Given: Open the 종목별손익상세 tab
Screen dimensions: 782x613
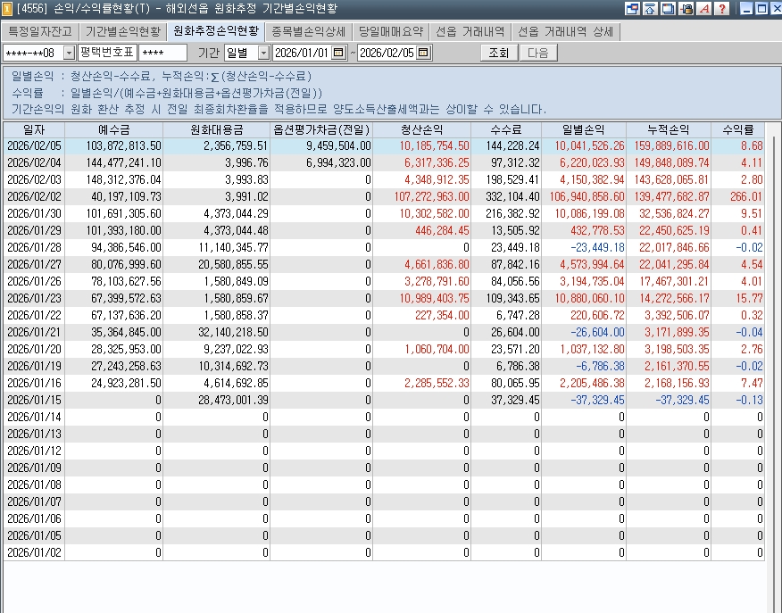Looking at the screenshot, I should coord(309,32).
